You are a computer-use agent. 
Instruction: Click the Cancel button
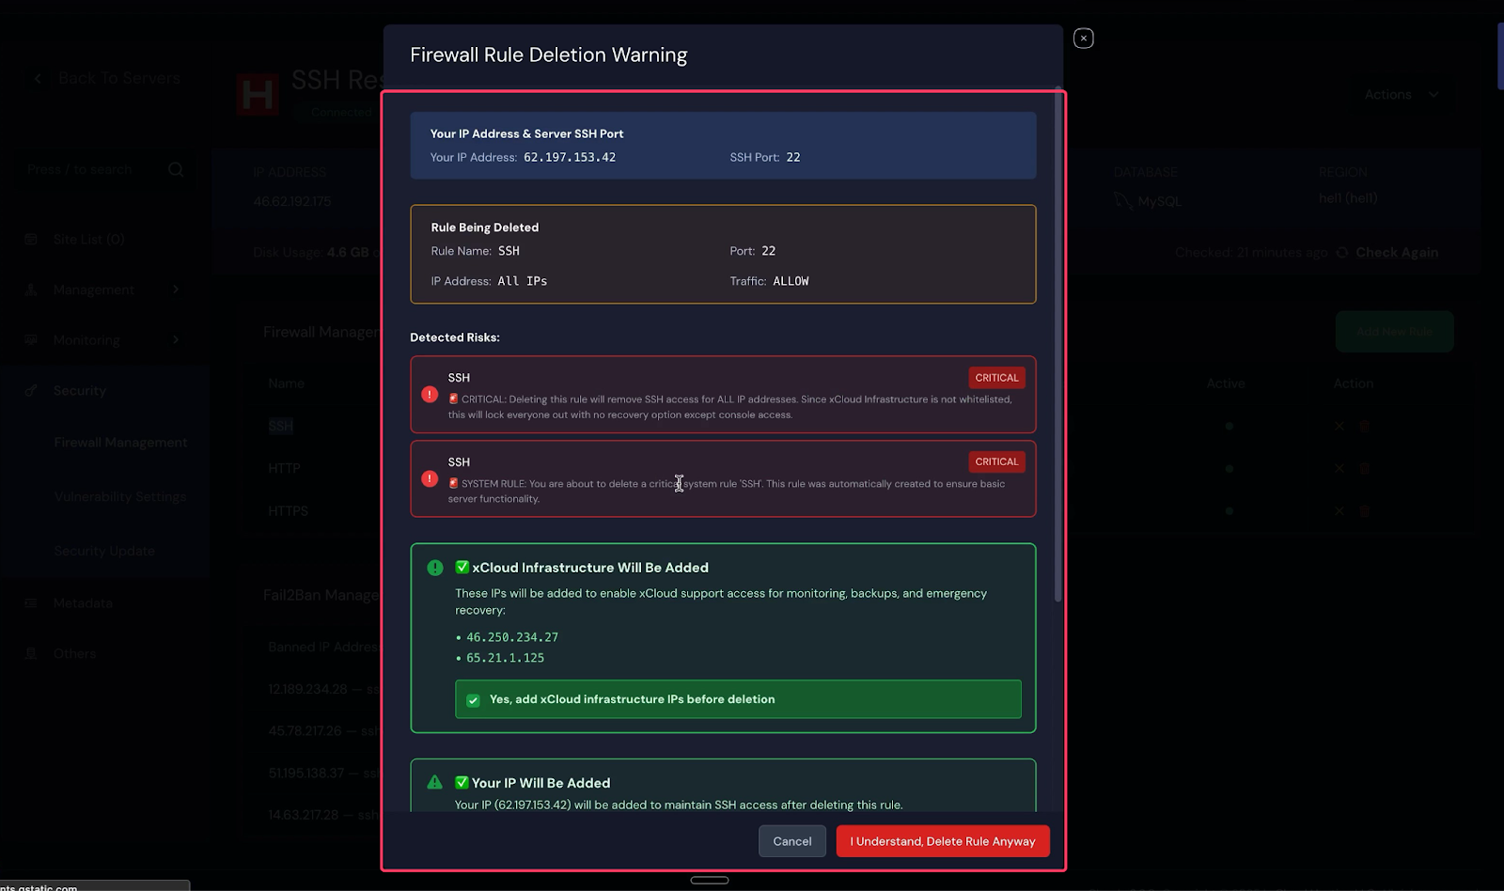791,841
